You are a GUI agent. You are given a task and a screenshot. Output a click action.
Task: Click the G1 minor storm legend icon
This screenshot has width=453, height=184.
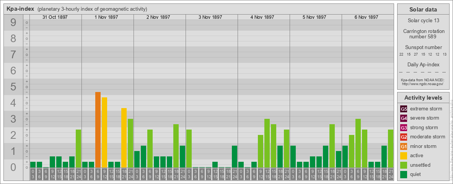(404, 146)
